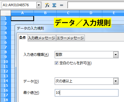
Task: Click the 入力値の種類(A) label
Action: click(x=36, y=55)
